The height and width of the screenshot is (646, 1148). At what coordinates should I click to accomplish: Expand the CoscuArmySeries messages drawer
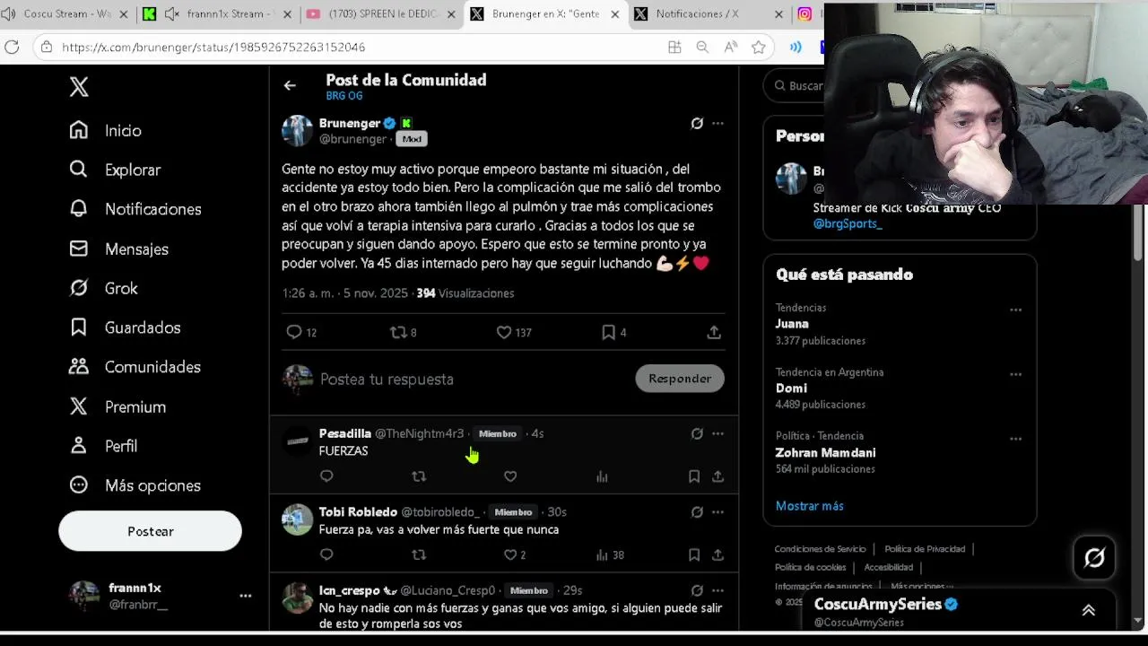1088,610
